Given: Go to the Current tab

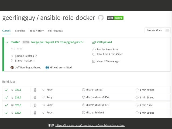Looking at the screenshot, I should click(6, 31).
